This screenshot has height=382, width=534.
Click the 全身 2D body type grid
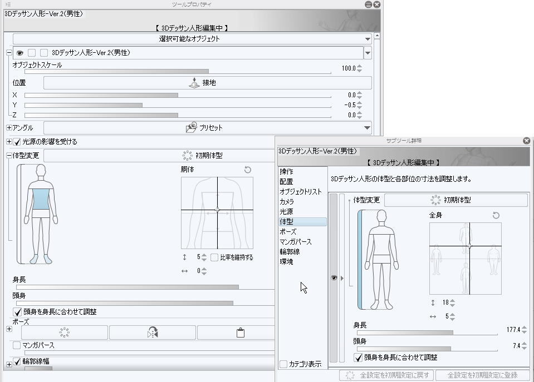465,259
